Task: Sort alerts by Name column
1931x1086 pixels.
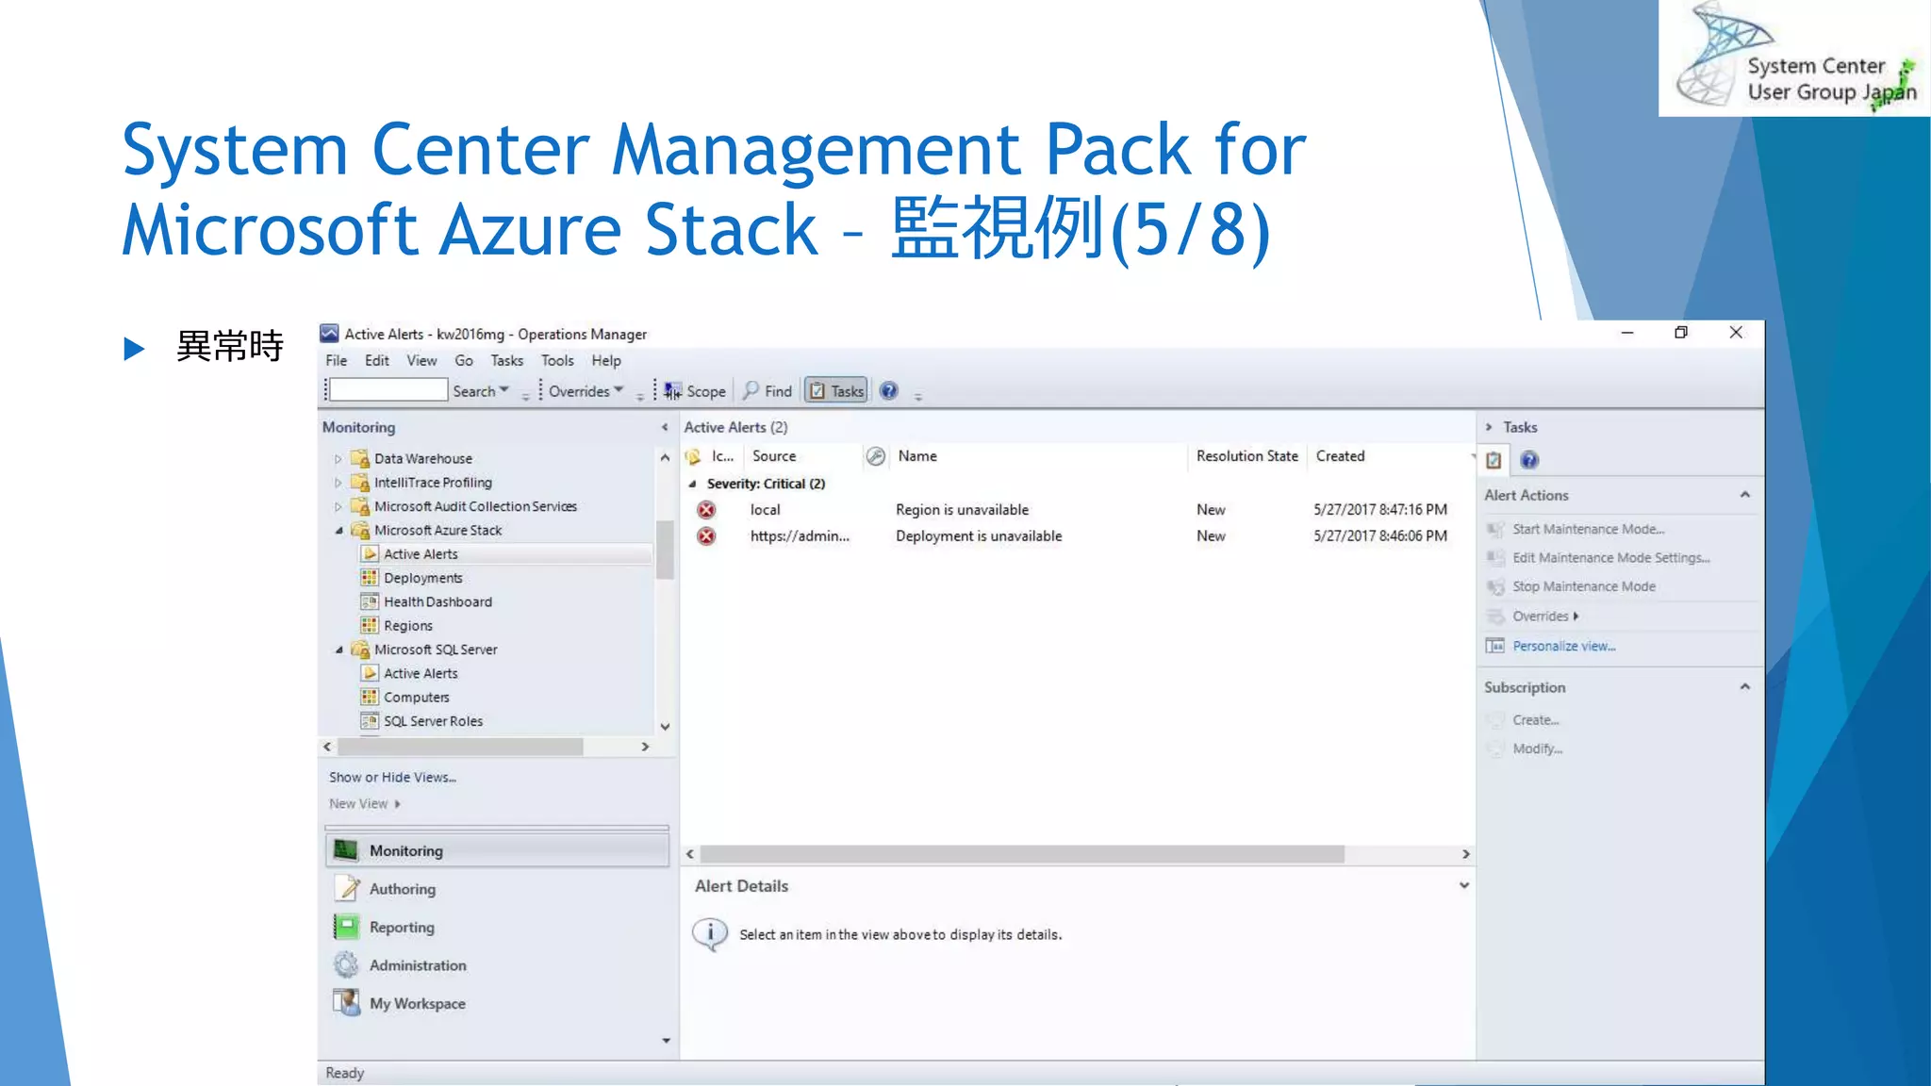Action: point(917,456)
